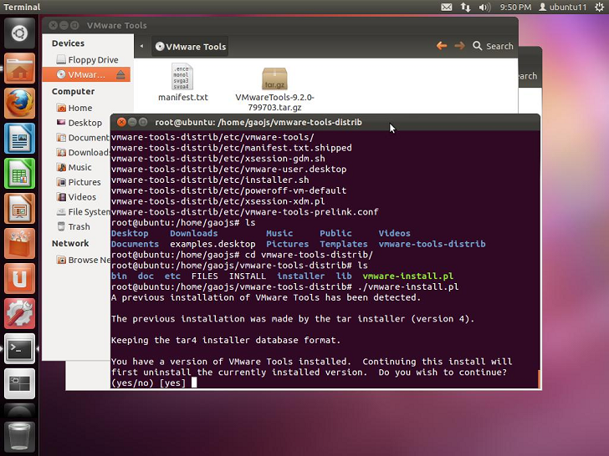Click the Public directory name in terminal
This screenshot has width=609, height=456.
(335, 233)
